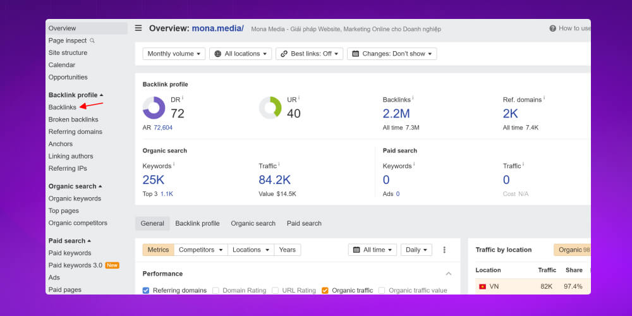Open the Competitors dropdown
The image size is (632, 316).
(x=201, y=250)
